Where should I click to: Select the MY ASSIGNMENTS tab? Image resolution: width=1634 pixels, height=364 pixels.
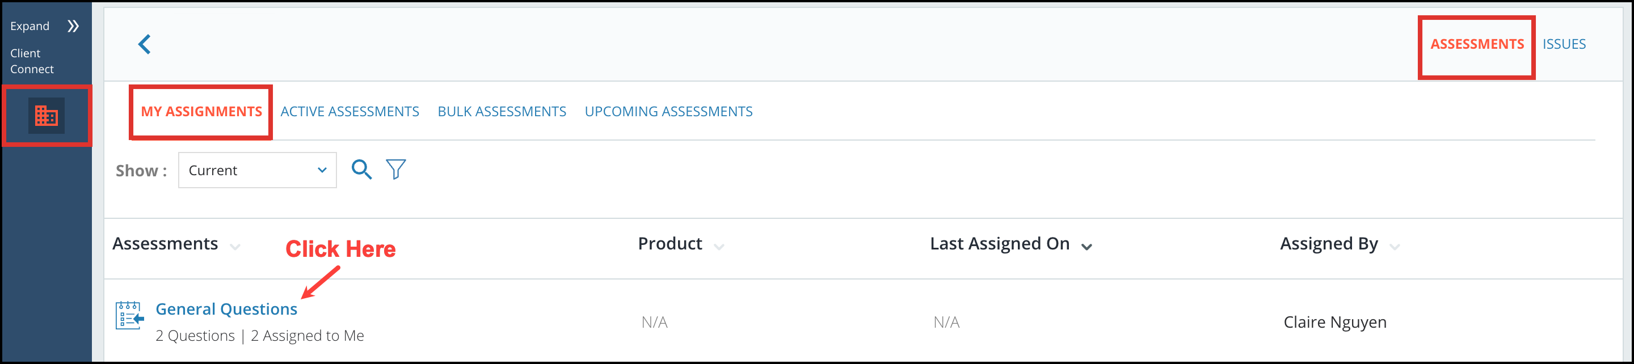tap(200, 111)
